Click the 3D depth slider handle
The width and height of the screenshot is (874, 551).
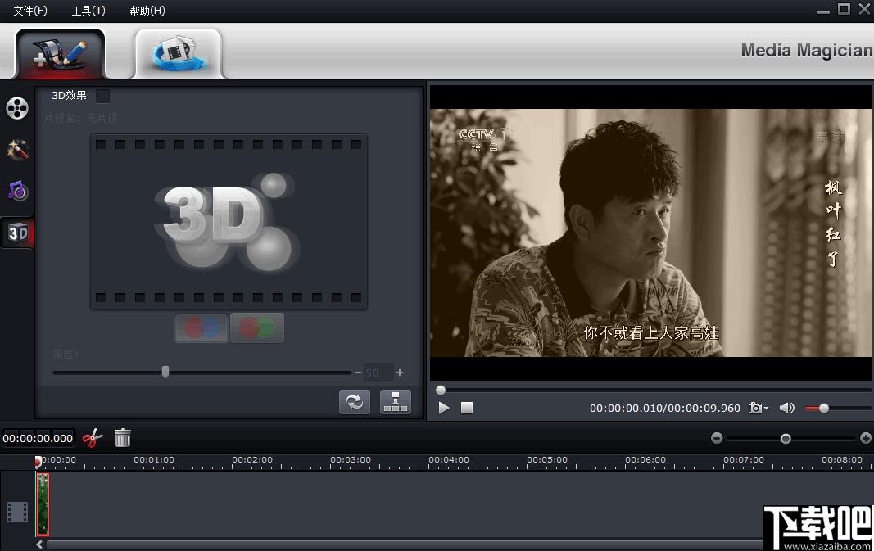(x=165, y=373)
